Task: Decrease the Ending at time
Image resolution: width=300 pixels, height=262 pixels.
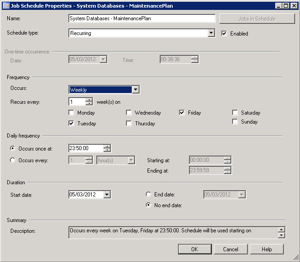Action: coord(228,172)
